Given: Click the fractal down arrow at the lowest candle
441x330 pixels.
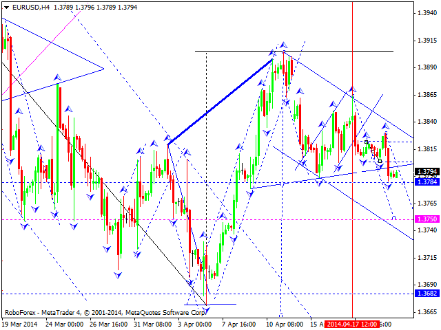Looking at the screenshot, I should pos(207,310).
